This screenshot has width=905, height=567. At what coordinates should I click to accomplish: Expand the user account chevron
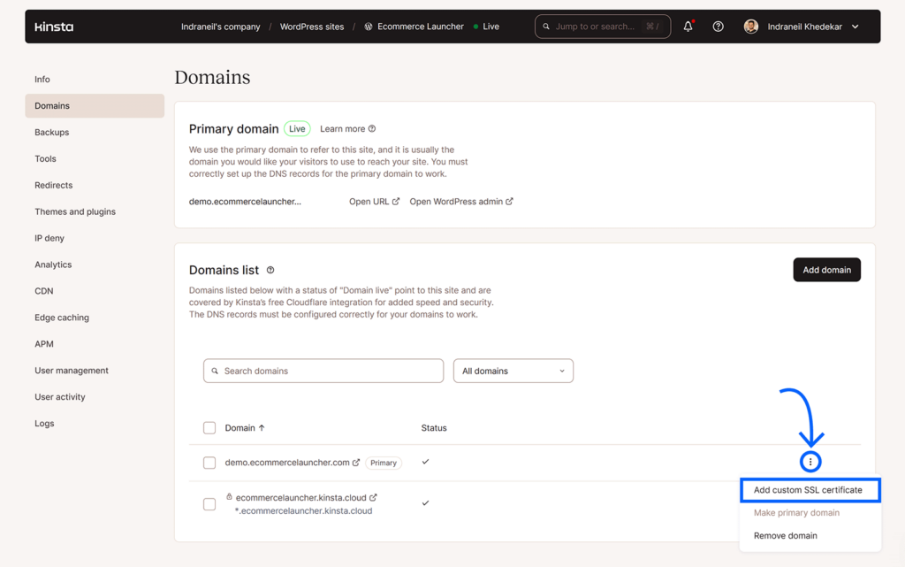856,27
